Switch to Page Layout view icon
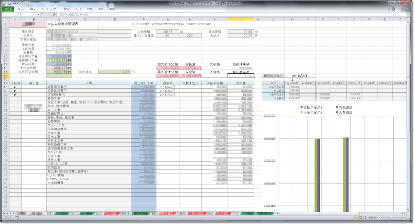The height and width of the screenshot is (224, 414). 360,218
